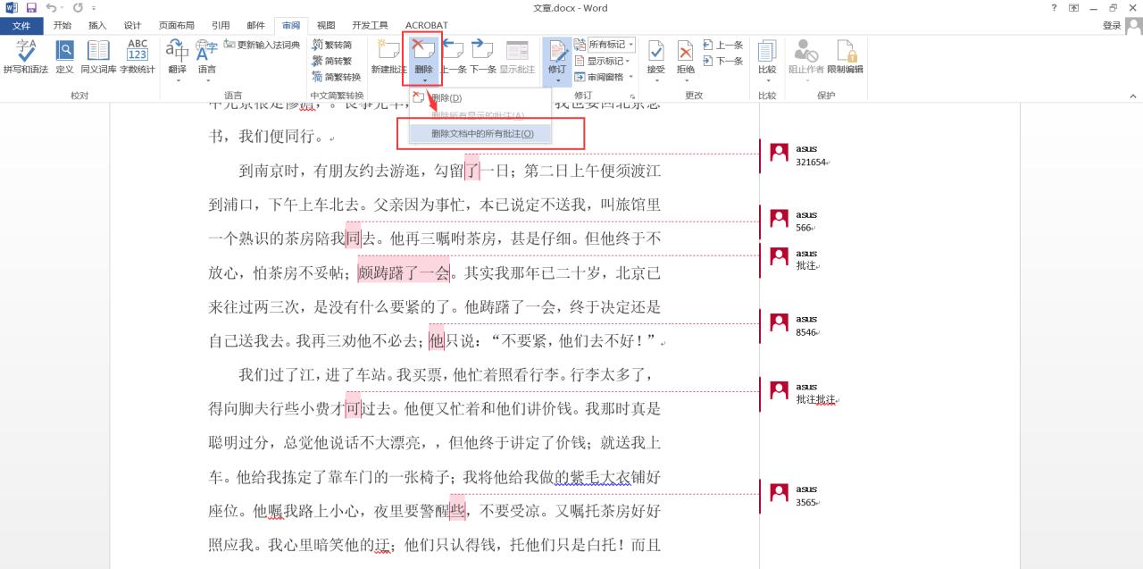This screenshot has width=1143, height=569.
Task: Reject the change with 拒绝 icon
Action: point(686,52)
